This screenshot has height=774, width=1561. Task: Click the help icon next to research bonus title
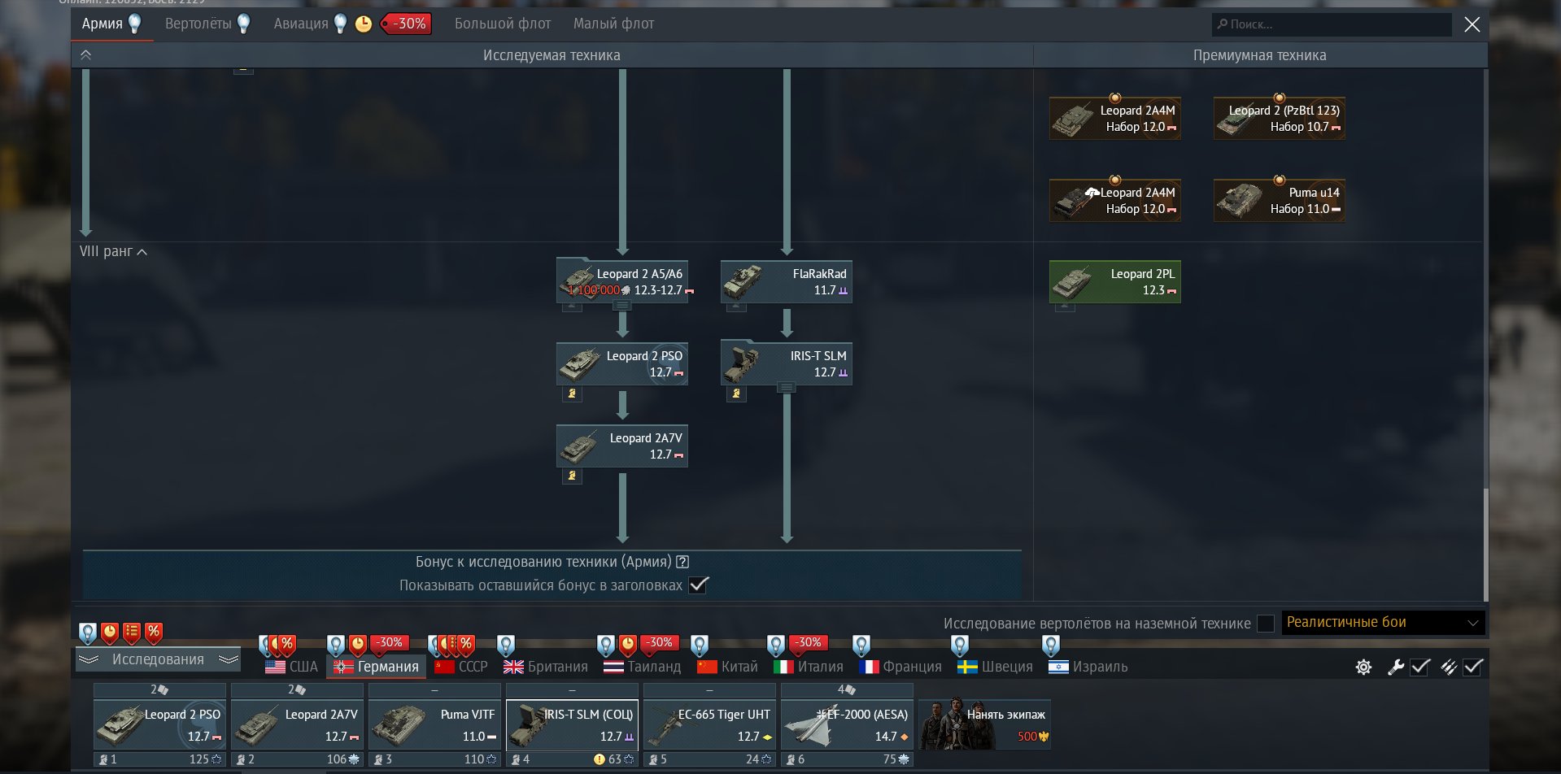coord(683,562)
